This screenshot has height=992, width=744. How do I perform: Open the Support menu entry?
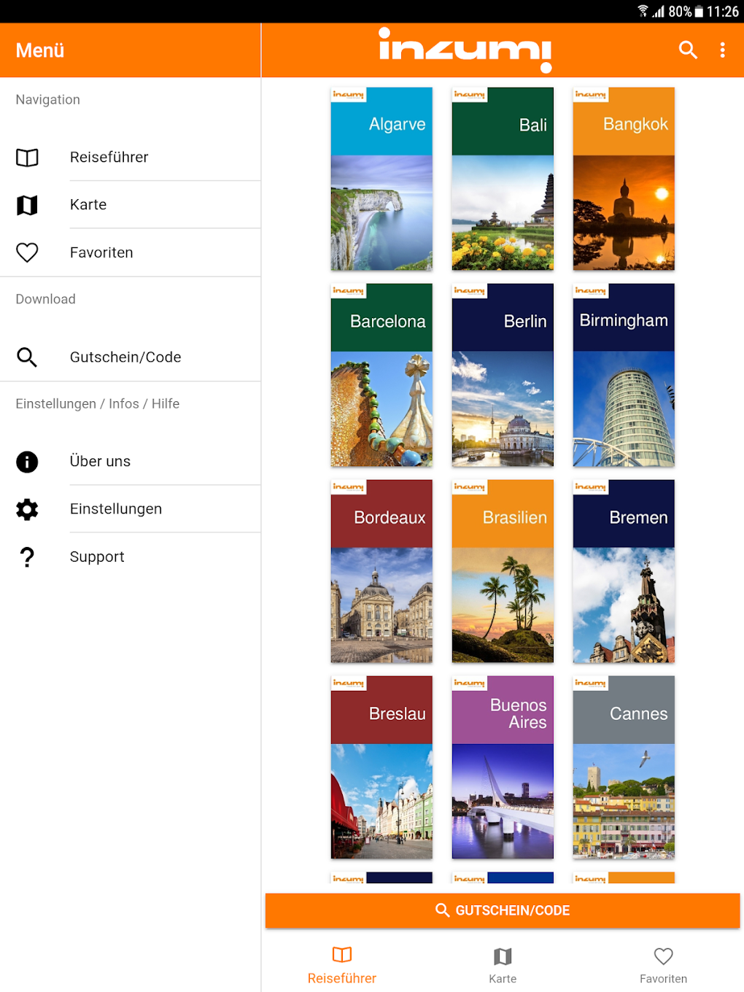(131, 557)
